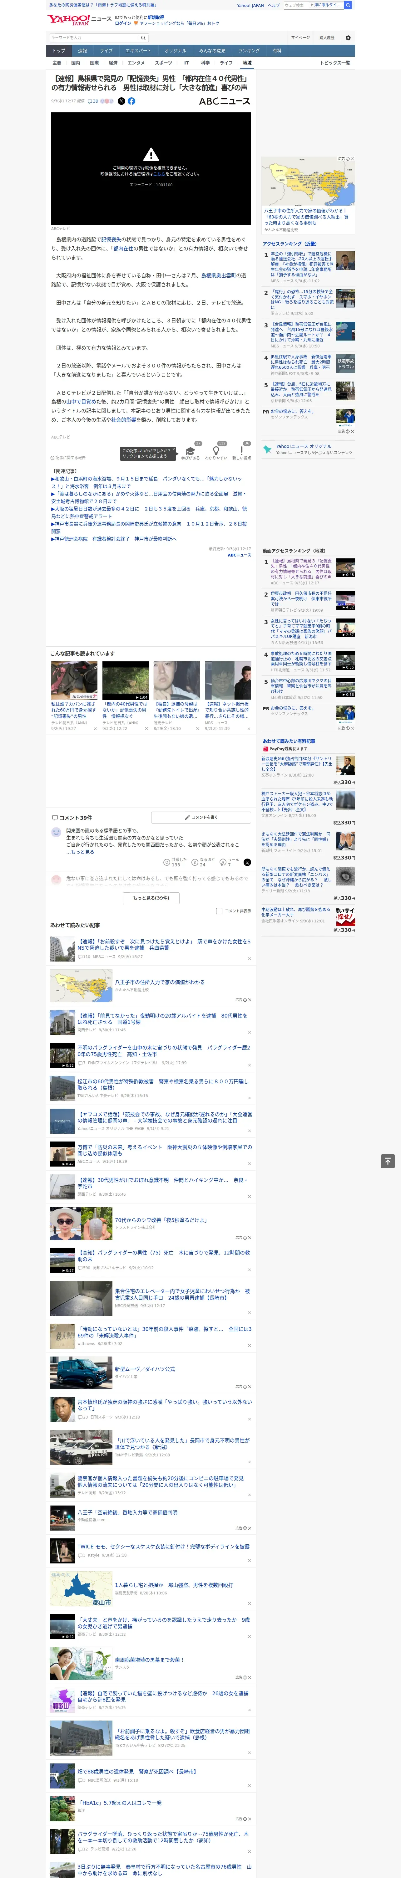Screen dimensions: 401x1878
Task: Toggle the コメント非表示 checkbox
Action: click(219, 911)
